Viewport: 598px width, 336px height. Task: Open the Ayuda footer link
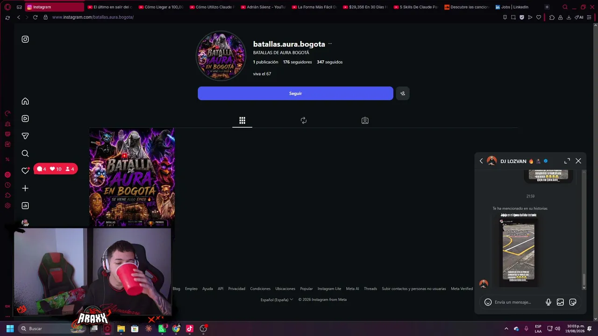coord(207,289)
